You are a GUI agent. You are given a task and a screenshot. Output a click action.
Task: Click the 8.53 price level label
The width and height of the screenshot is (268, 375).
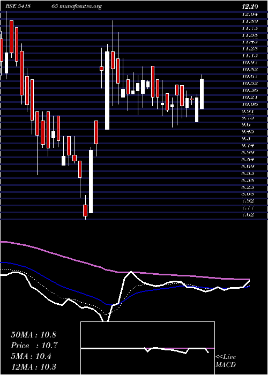249,174
